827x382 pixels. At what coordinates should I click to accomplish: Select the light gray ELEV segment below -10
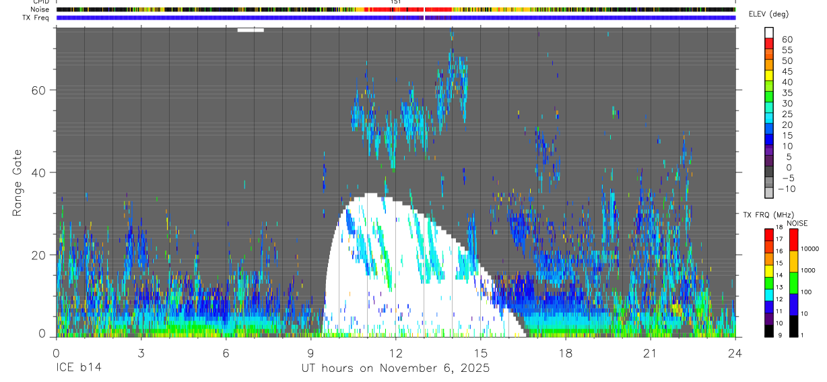(x=770, y=193)
